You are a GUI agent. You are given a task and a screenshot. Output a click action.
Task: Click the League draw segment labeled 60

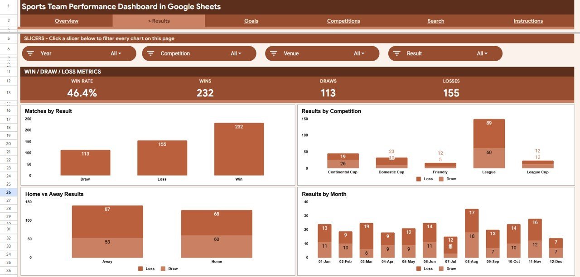coord(489,158)
